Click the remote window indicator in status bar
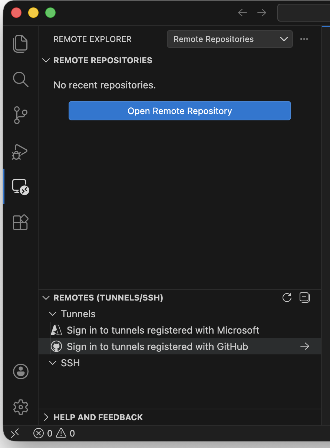330x448 pixels. click(x=15, y=433)
